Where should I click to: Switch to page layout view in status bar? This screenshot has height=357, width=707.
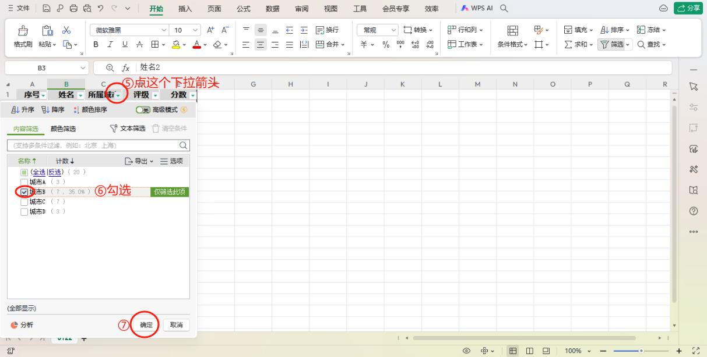coord(529,351)
